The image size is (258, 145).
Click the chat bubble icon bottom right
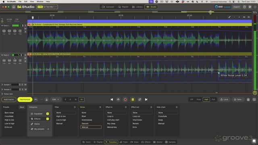(254, 141)
